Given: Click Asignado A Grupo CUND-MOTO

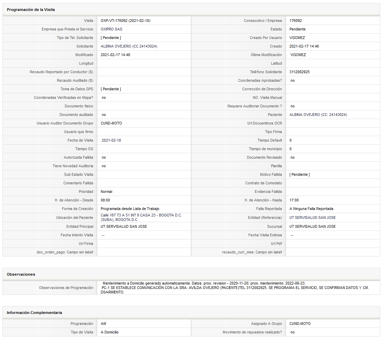Looking at the screenshot, I should tap(300, 324).
